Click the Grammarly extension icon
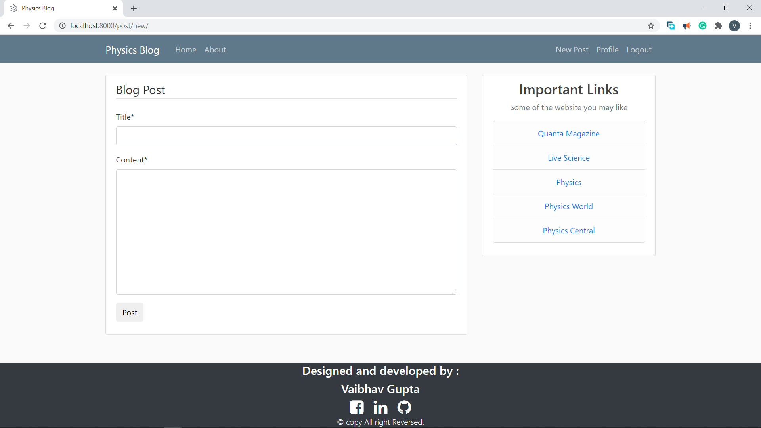The image size is (761, 428). coord(702,26)
